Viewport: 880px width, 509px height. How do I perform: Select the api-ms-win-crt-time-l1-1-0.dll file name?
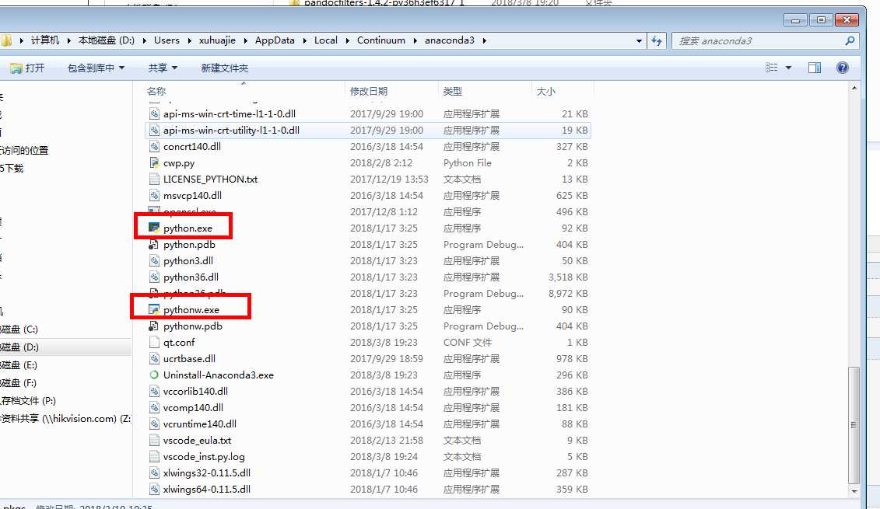pyautogui.click(x=230, y=113)
